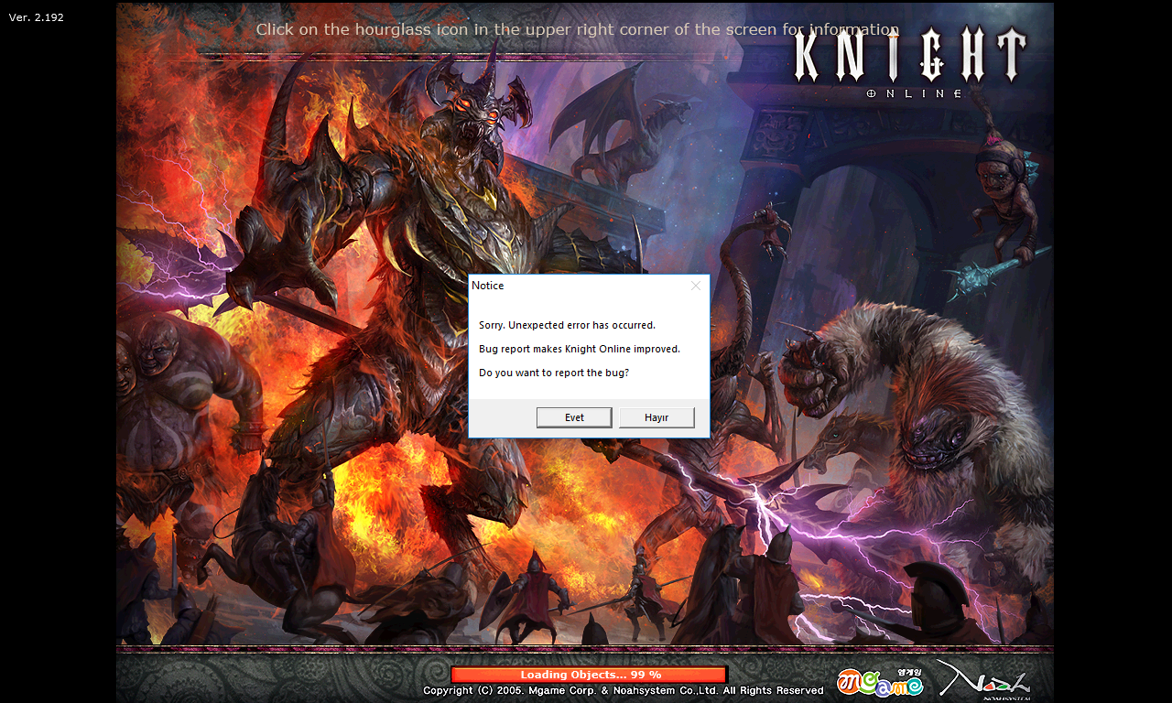Click the Ver. 2.192 version label
Viewport: 1172px width, 703px height.
(37, 17)
